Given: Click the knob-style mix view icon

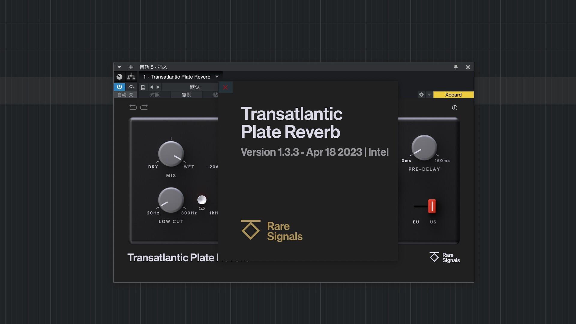Looking at the screenshot, I should tap(119, 76).
